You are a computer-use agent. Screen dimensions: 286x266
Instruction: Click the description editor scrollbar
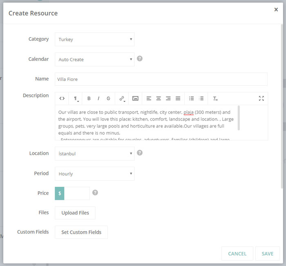click(239, 118)
